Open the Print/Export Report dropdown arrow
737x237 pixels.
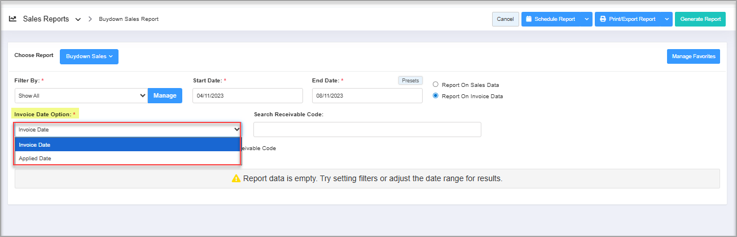pos(667,19)
